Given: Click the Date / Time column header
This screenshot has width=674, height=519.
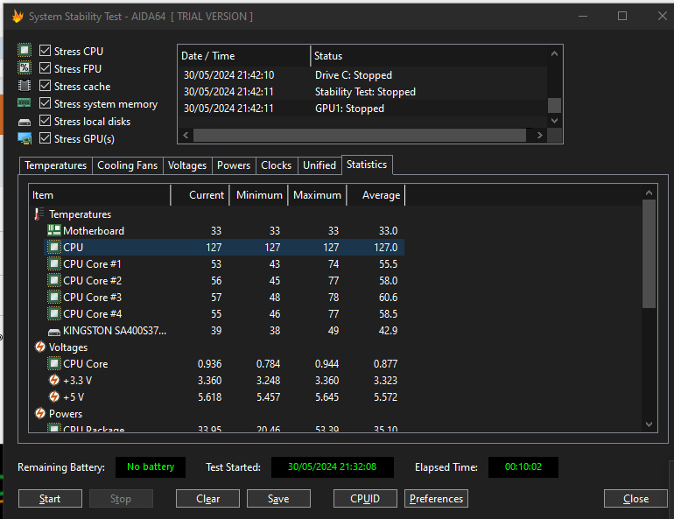Looking at the screenshot, I should pos(243,56).
